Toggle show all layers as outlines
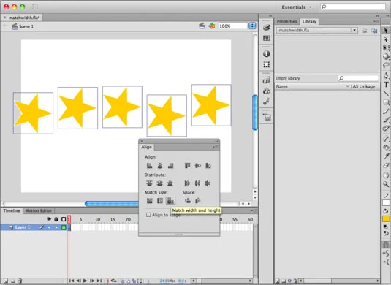 pyautogui.click(x=64, y=219)
